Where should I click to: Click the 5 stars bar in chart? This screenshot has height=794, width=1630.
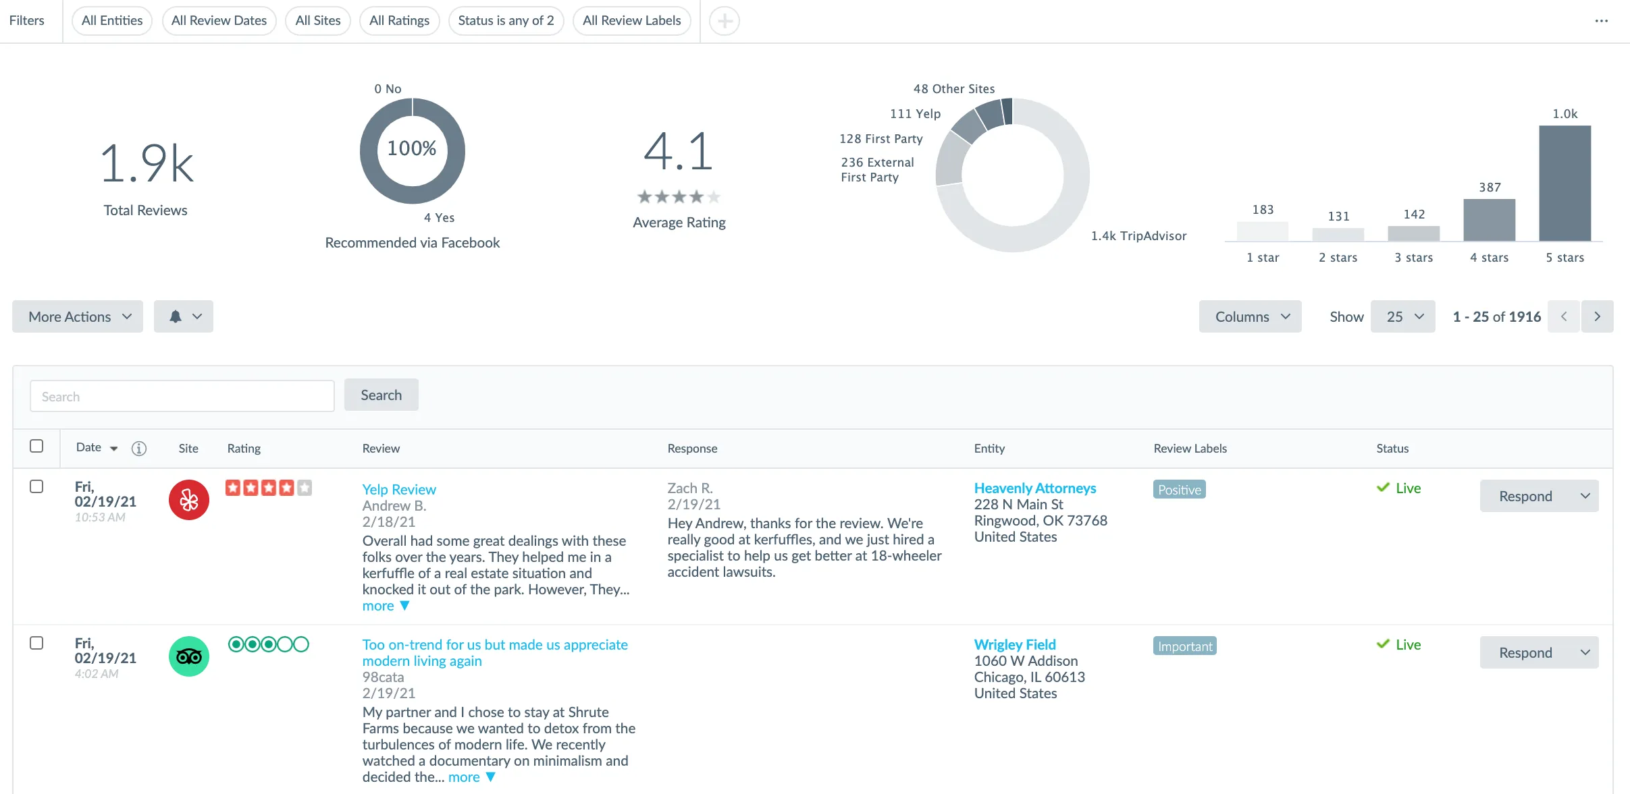coord(1565,183)
